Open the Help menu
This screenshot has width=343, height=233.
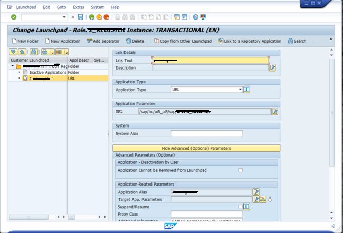[115, 7]
